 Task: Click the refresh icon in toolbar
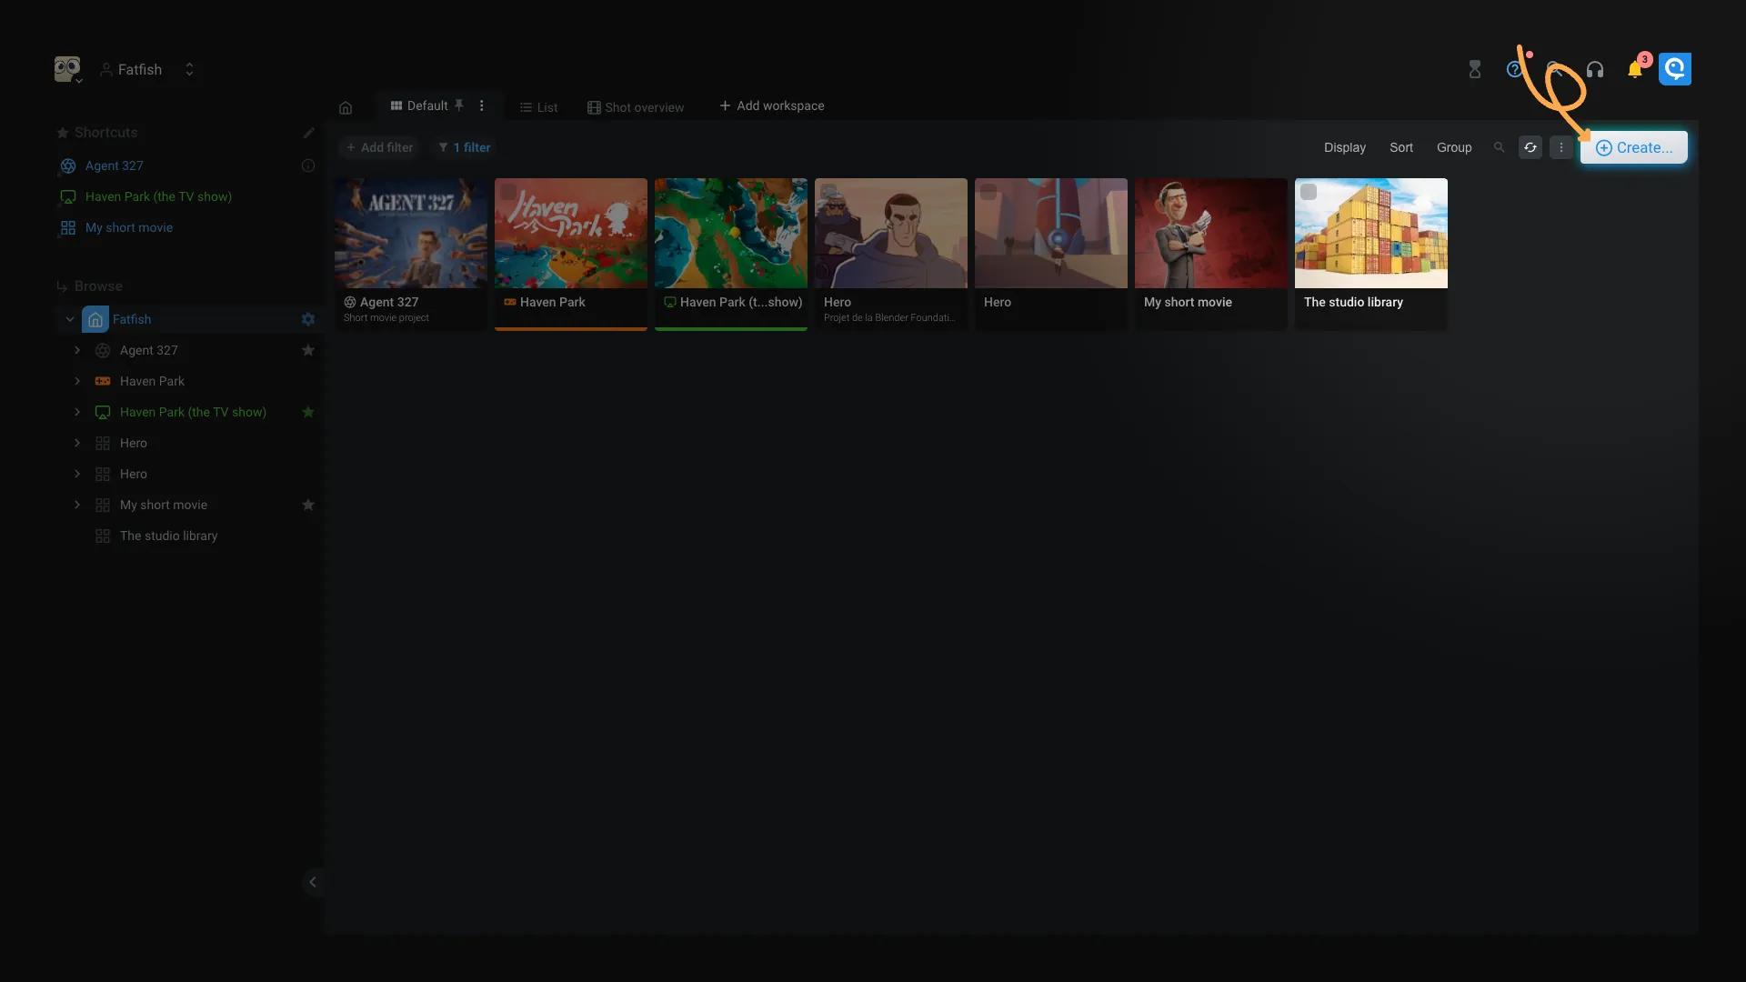tap(1530, 147)
